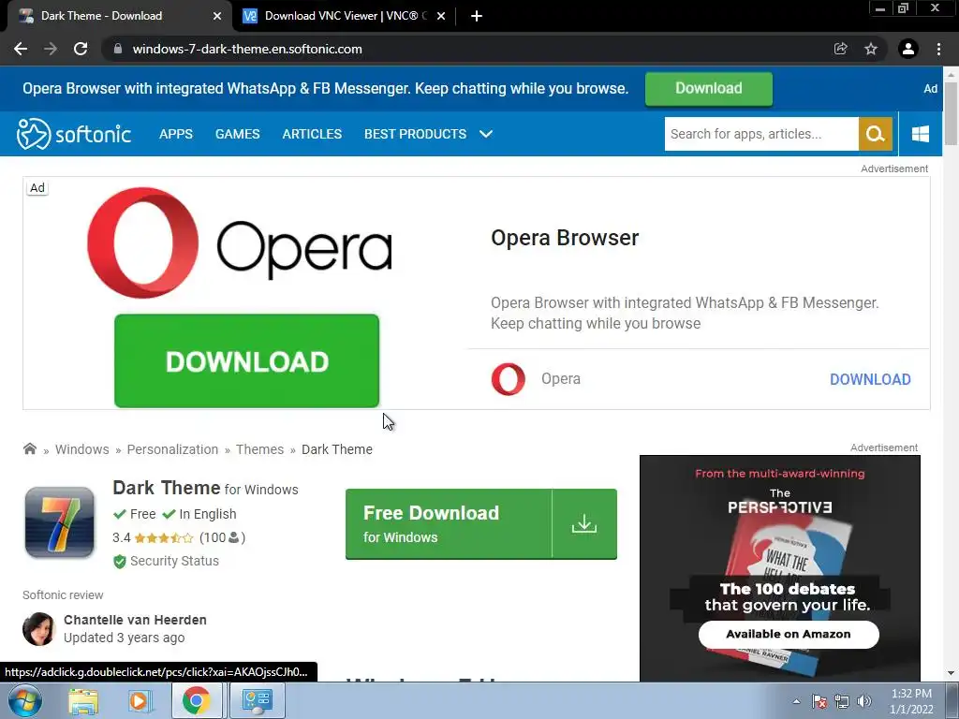Click the network tray icon
This screenshot has width=959, height=719.
pyautogui.click(x=842, y=701)
